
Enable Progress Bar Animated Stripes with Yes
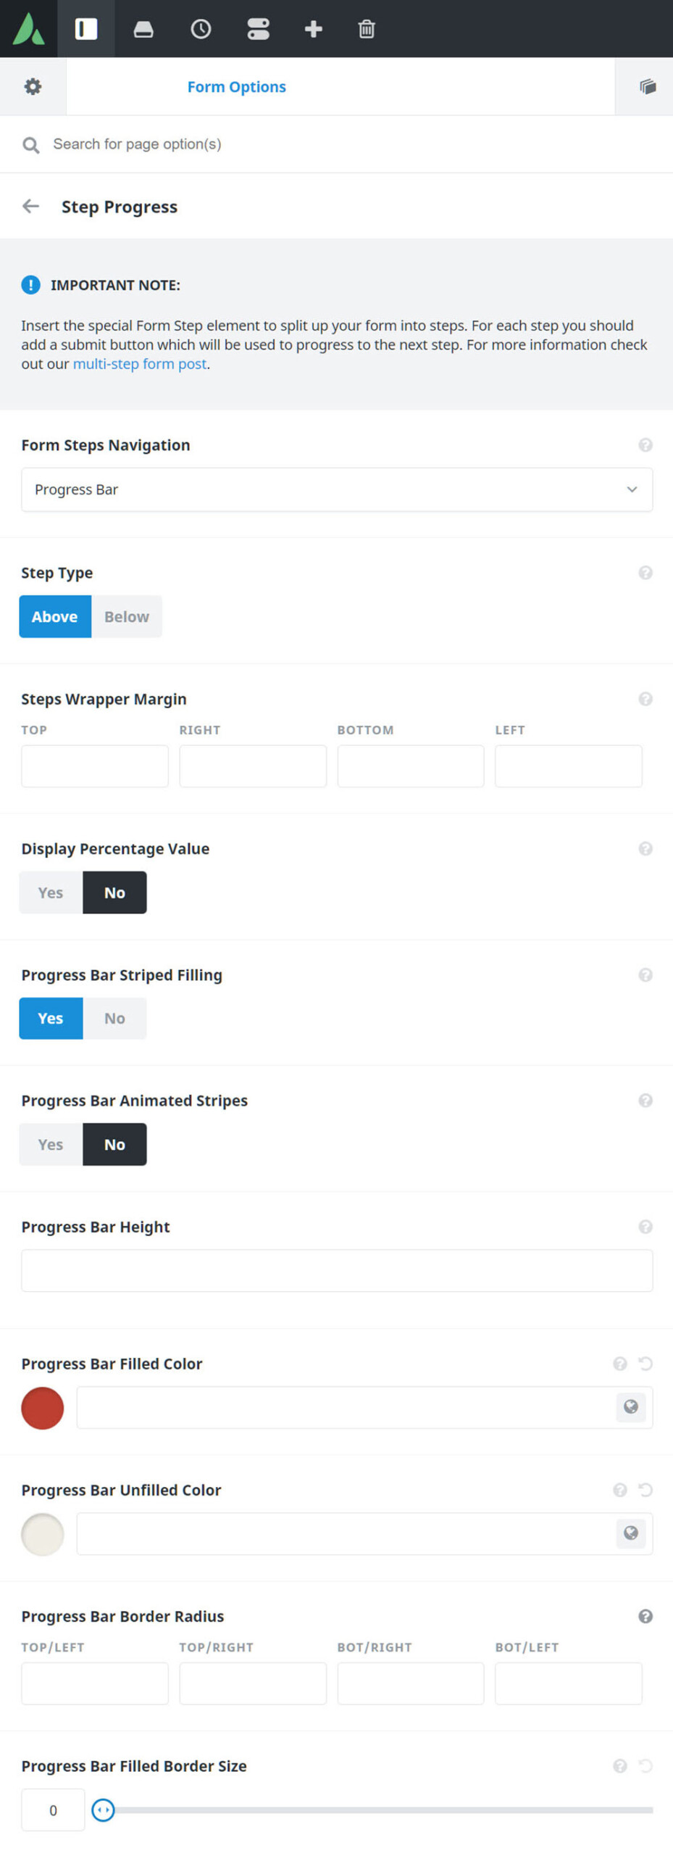click(x=51, y=1143)
